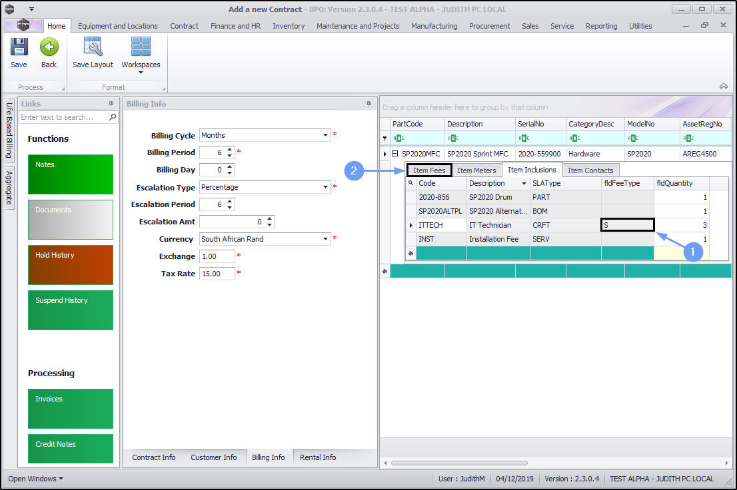
Task: Expand the Escalation Type dropdown
Action: pos(326,187)
